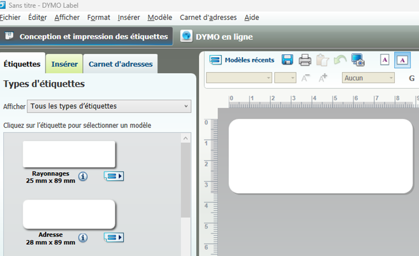Show info for Adresse label
The width and height of the screenshot is (419, 256).
83,237
